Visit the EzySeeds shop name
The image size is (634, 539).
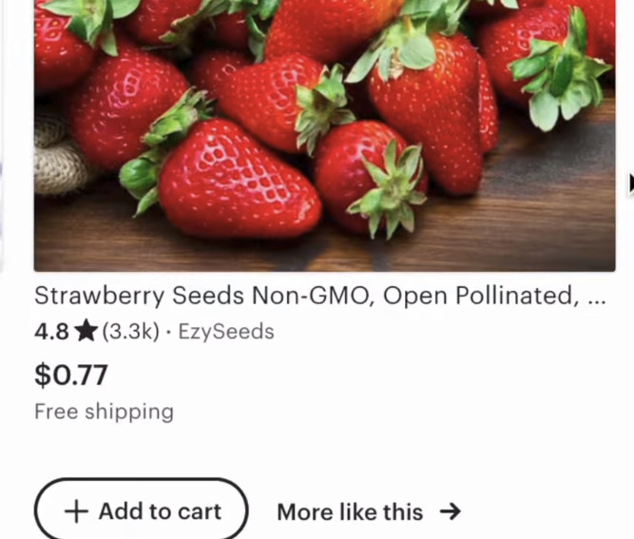(226, 332)
